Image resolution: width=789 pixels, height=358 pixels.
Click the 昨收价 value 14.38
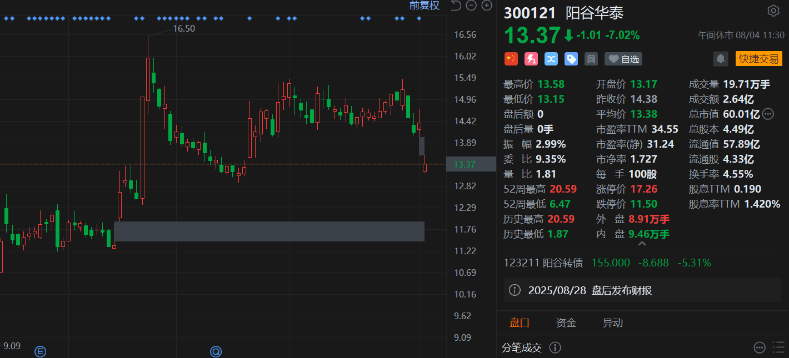[643, 99]
